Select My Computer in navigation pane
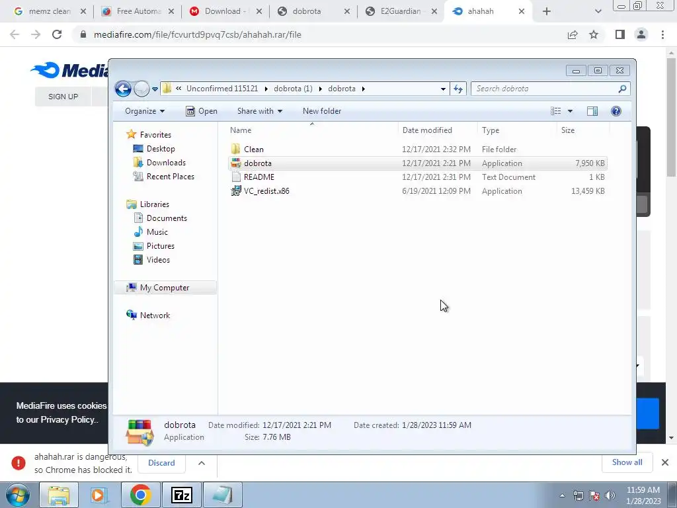Image resolution: width=677 pixels, height=508 pixels. [x=165, y=288]
